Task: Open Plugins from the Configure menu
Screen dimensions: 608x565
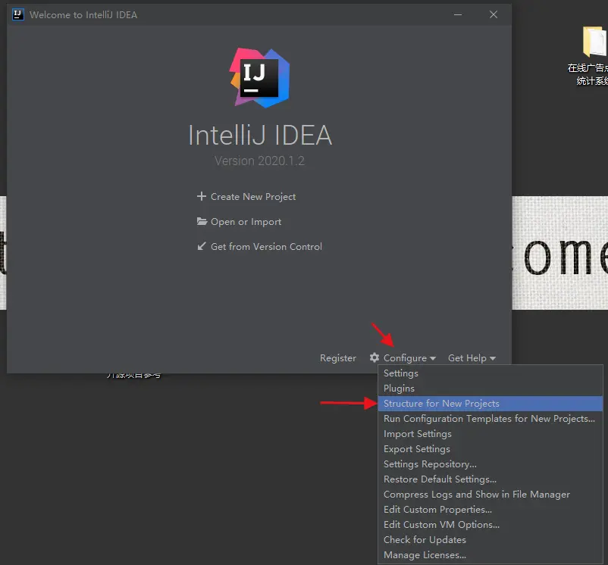Action: click(490, 389)
